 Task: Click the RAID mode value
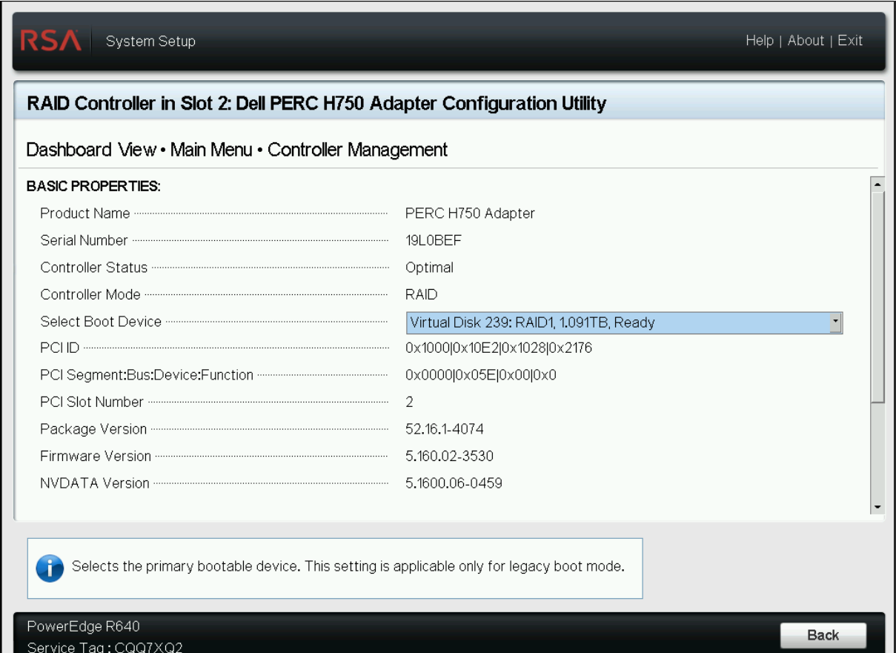click(421, 294)
